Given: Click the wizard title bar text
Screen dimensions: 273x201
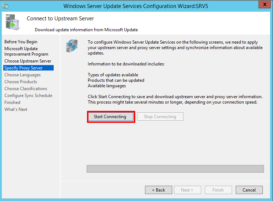Looking at the screenshot, I should click(136, 6).
